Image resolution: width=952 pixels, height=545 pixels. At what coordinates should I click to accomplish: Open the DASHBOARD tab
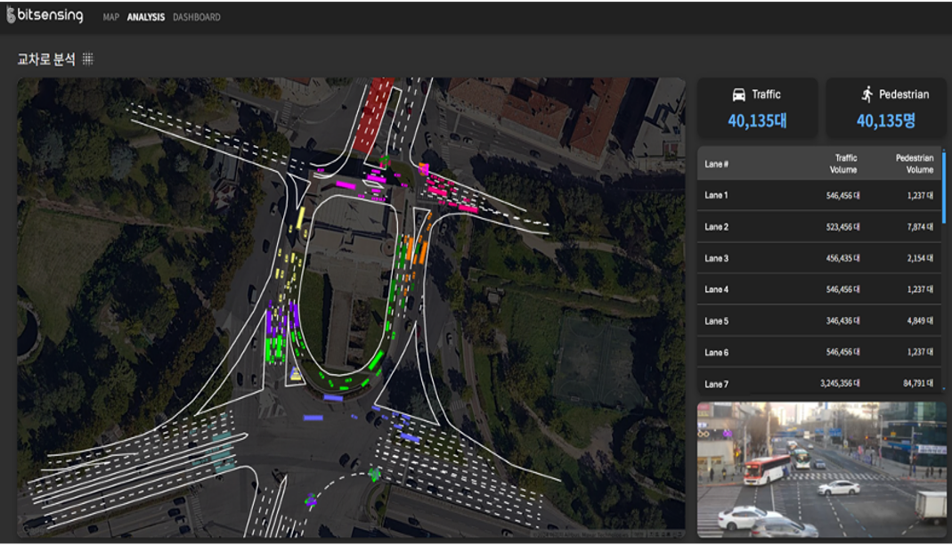click(x=197, y=17)
